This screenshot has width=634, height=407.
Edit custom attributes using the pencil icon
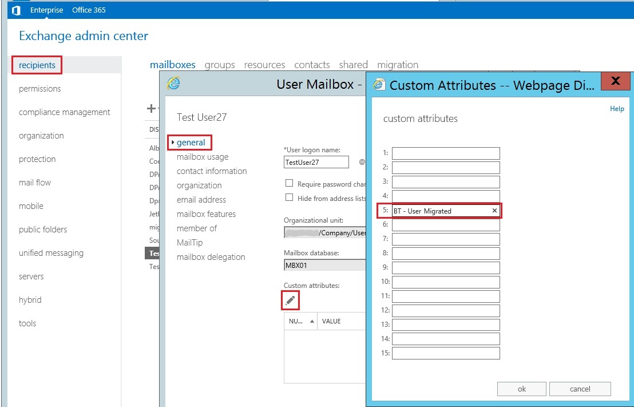point(290,299)
